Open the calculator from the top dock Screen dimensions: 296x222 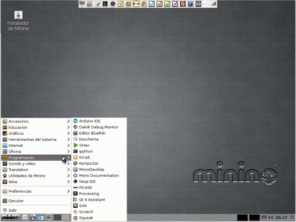tap(90, 4)
